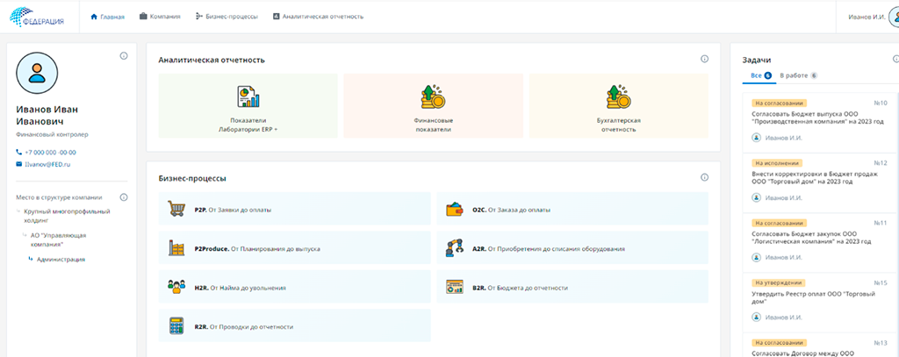Image resolution: width=899 pixels, height=357 pixels.
Task: Click the info icon in the profile card
Action: coord(123,56)
